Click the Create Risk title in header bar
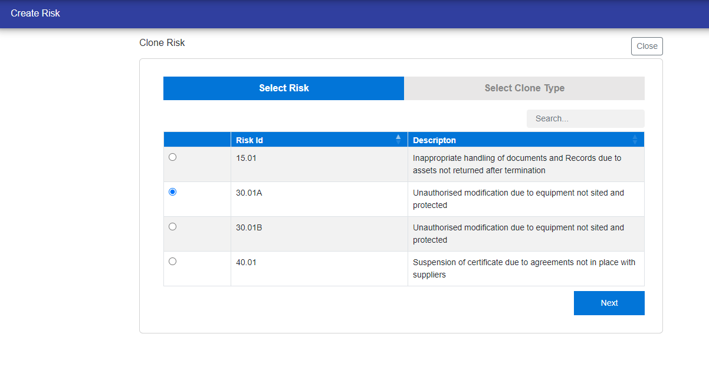The width and height of the screenshot is (709, 370). click(x=35, y=13)
